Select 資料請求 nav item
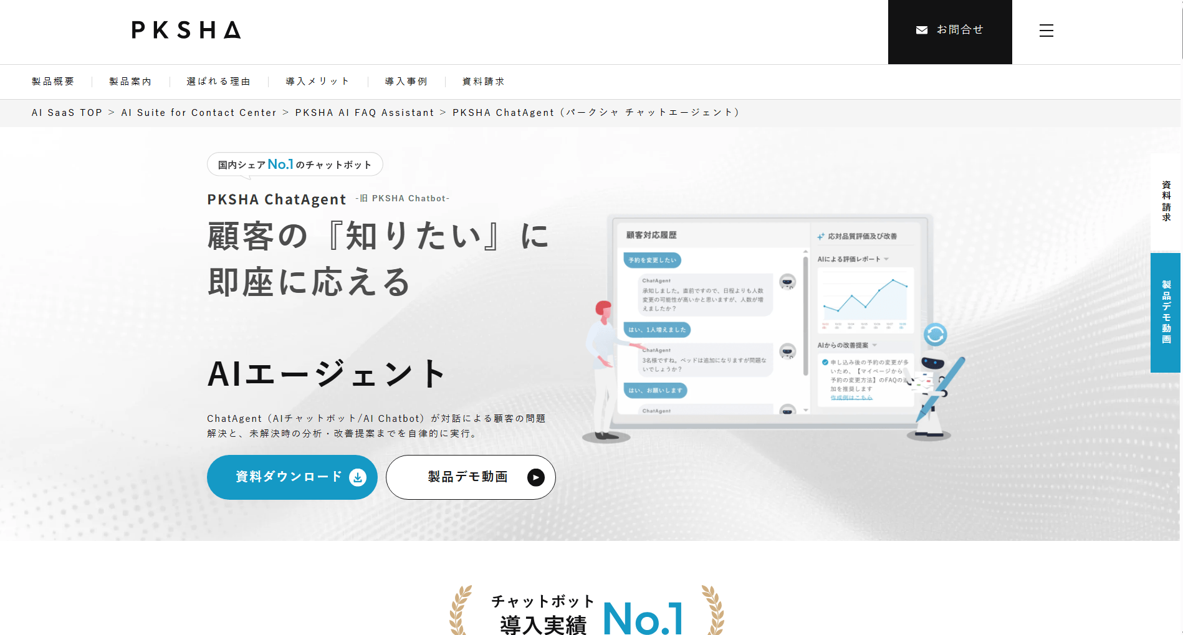Screen dimensions: 1183x635 point(484,82)
